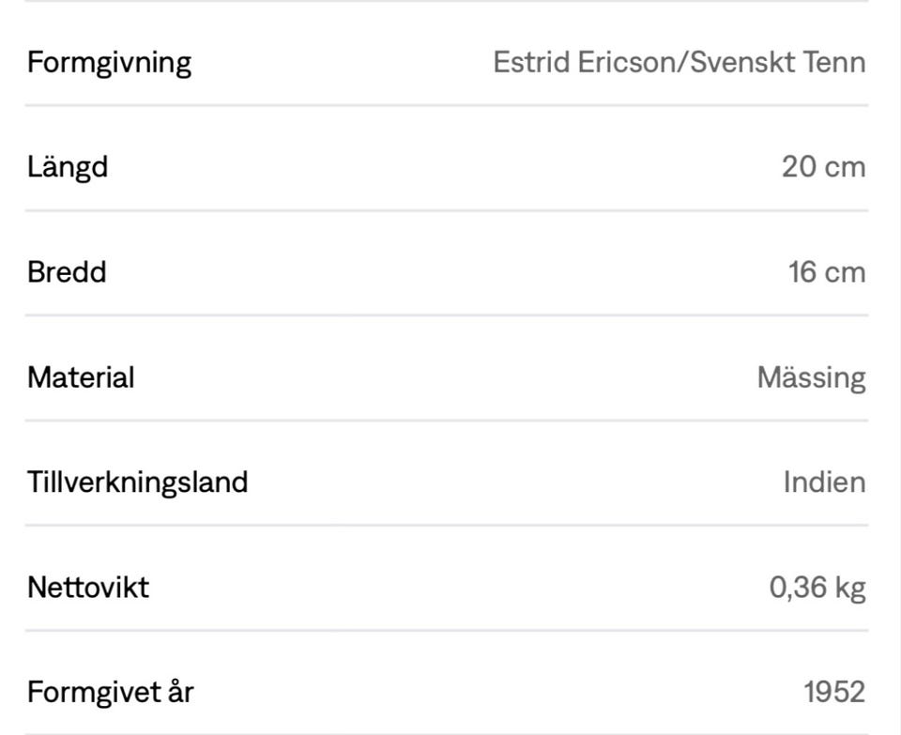
Task: Click the Längd label
Action: (x=68, y=167)
